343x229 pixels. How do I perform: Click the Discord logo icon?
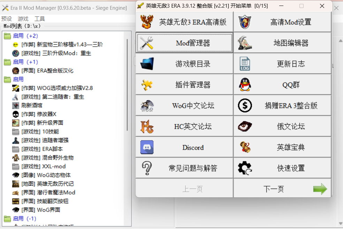[x=147, y=147]
